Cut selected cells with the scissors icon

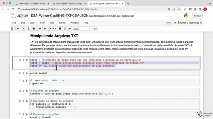point(24,29)
